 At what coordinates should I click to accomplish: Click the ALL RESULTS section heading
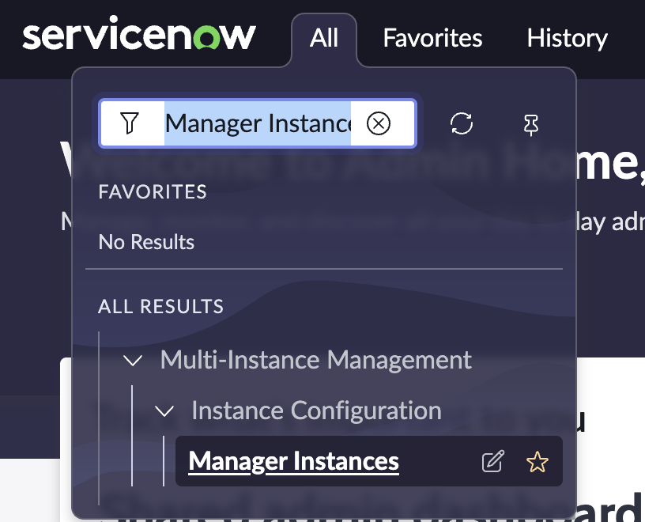tap(160, 306)
